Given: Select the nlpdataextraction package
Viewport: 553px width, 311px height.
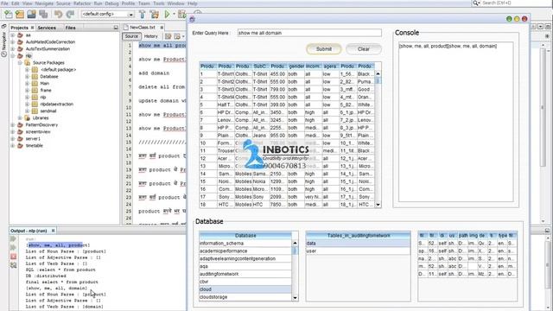Looking at the screenshot, I should pyautogui.click(x=56, y=104).
